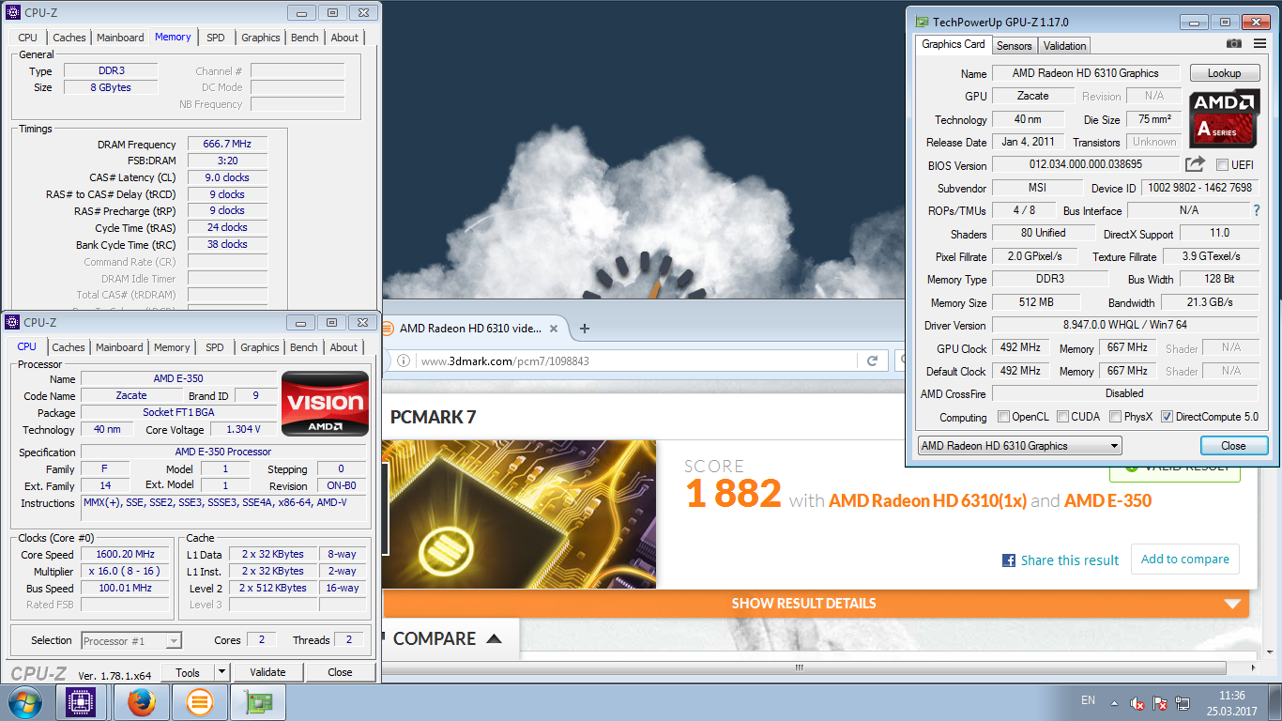Click the lower CPU-Z window title icon
The image size is (1282, 721).
pos(12,322)
